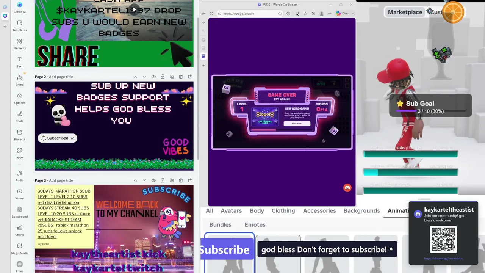Open the Audio panel in Canva

pos(20,176)
